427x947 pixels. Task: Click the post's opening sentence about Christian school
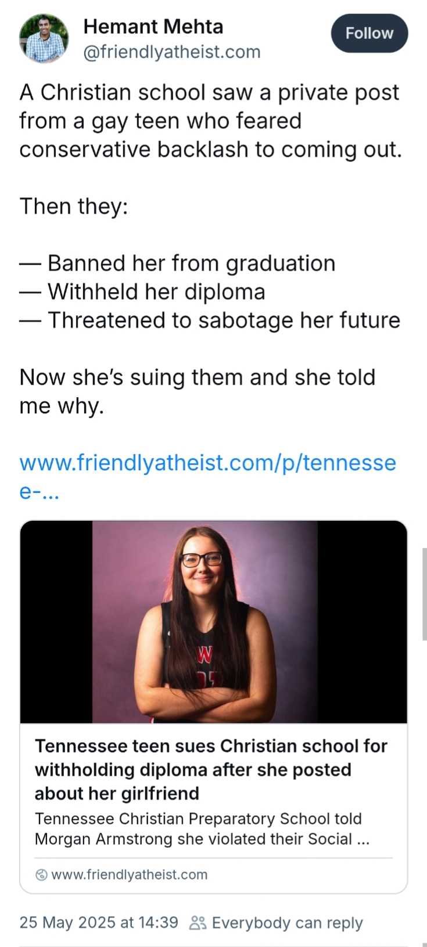coord(210,121)
